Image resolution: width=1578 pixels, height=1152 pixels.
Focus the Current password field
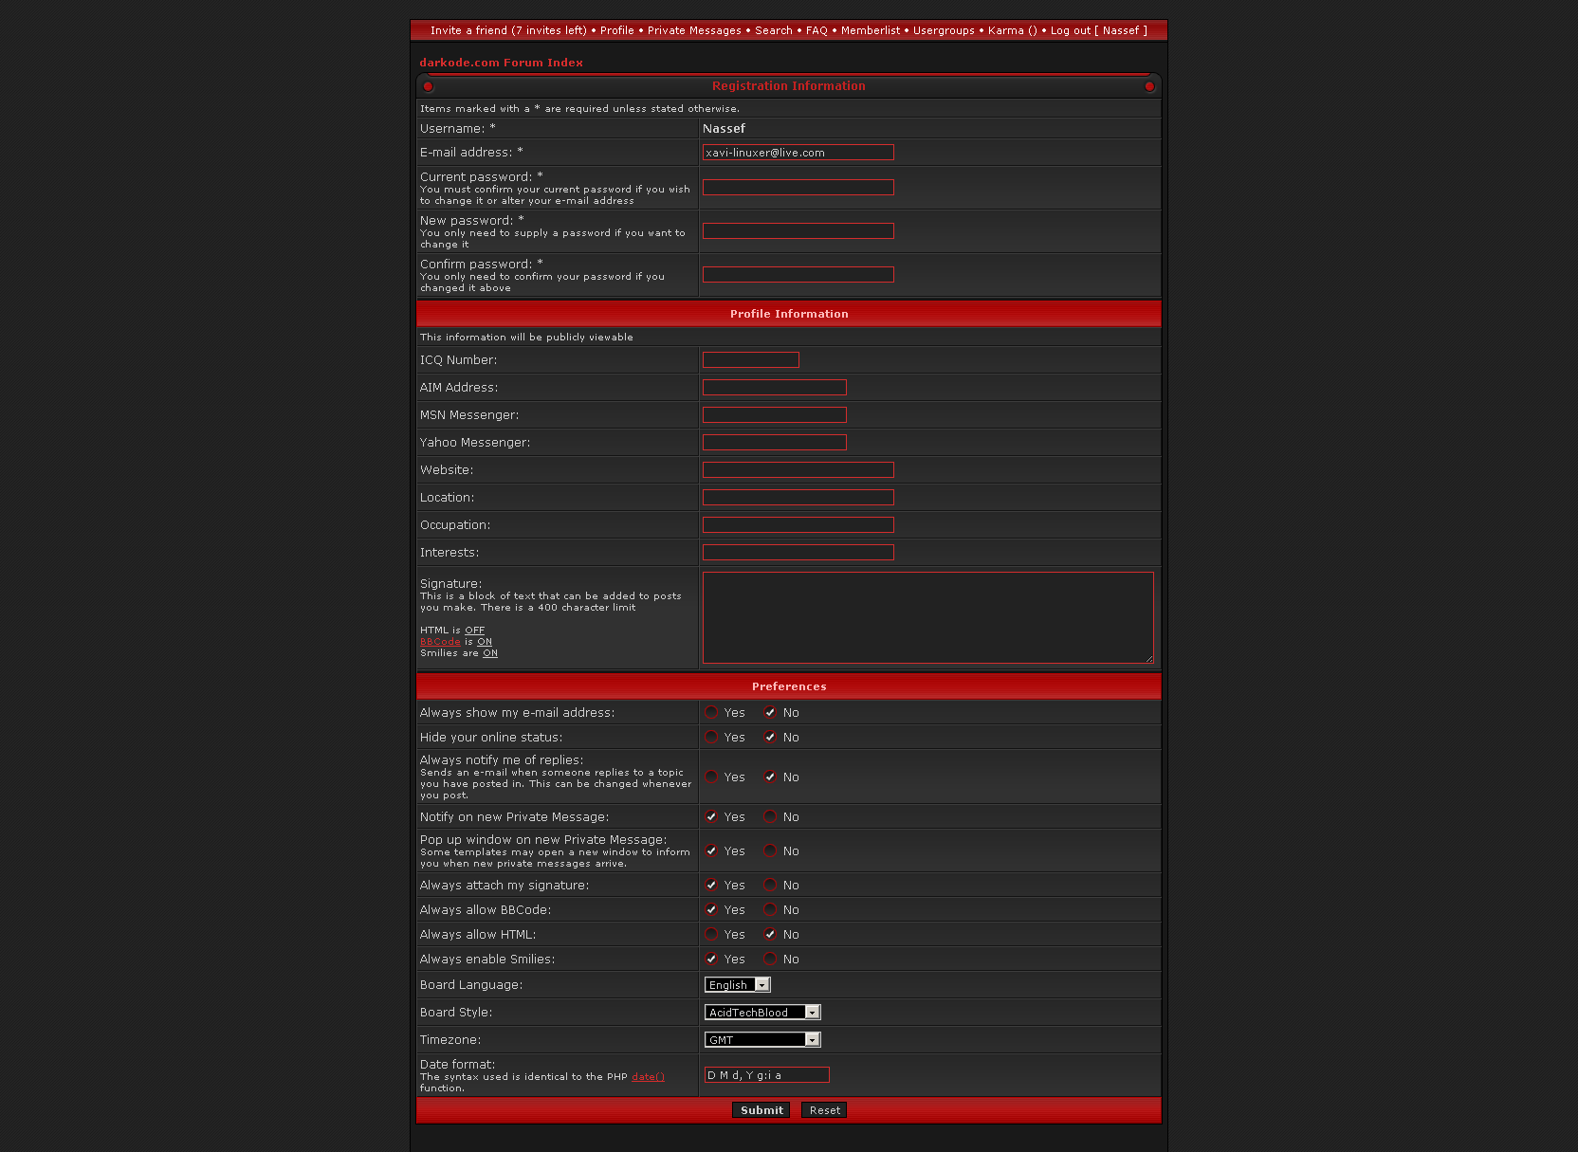pos(798,188)
